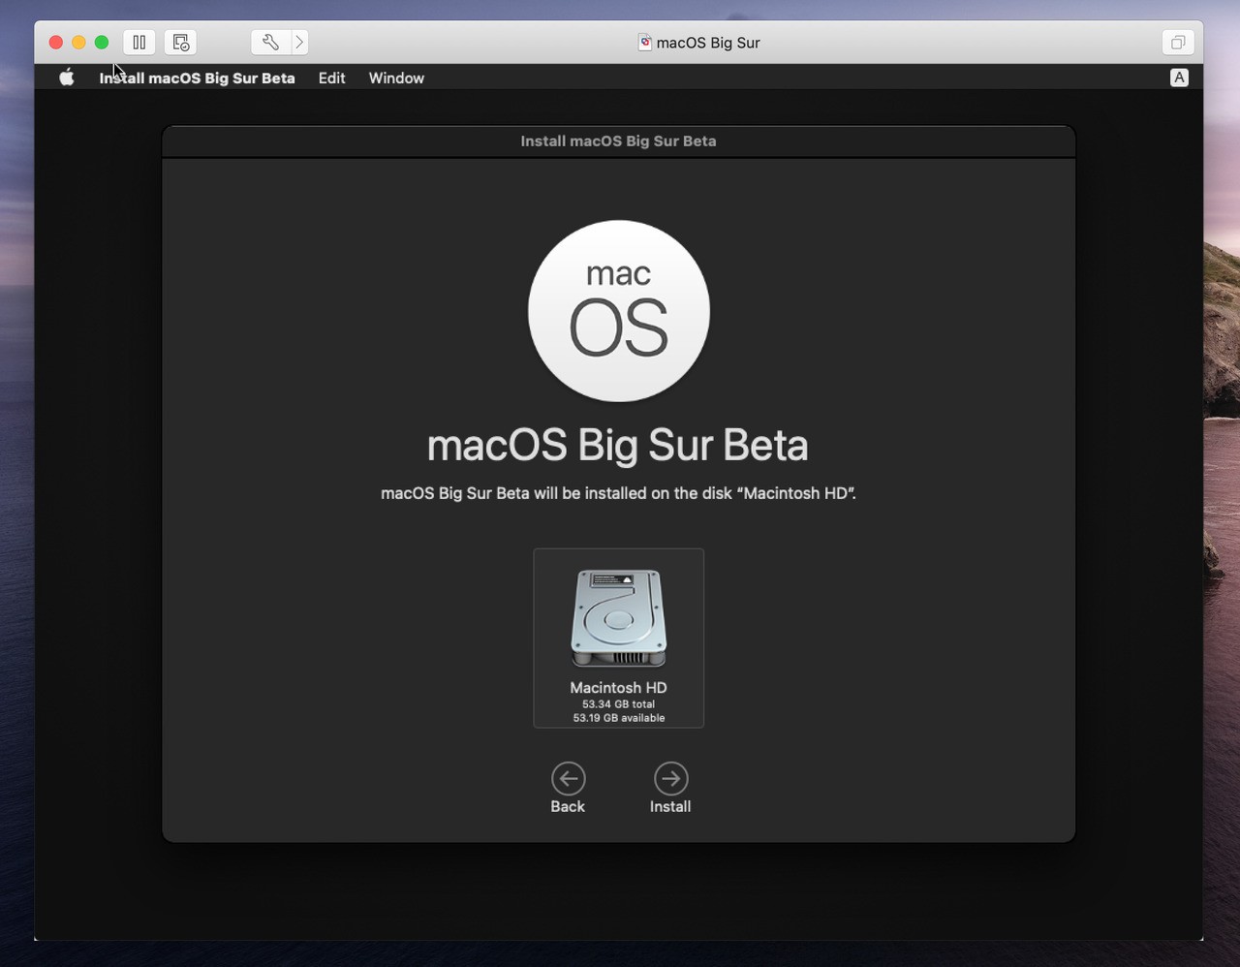The image size is (1240, 967).
Task: Minimize the virtual machine window
Action: (78, 43)
